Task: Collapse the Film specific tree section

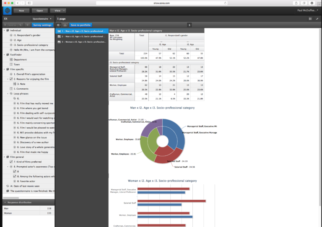Action: coord(4,69)
